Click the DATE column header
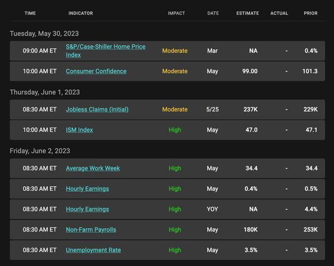This screenshot has height=266, width=334. coord(213,13)
